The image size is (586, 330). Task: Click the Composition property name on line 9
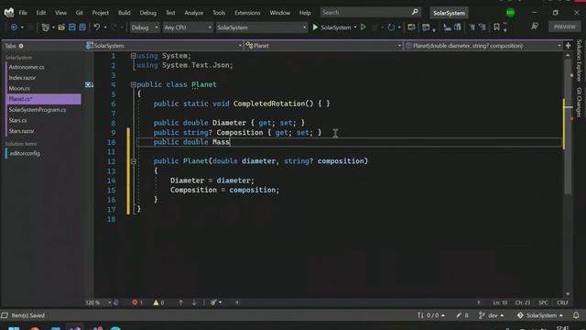tap(240, 132)
